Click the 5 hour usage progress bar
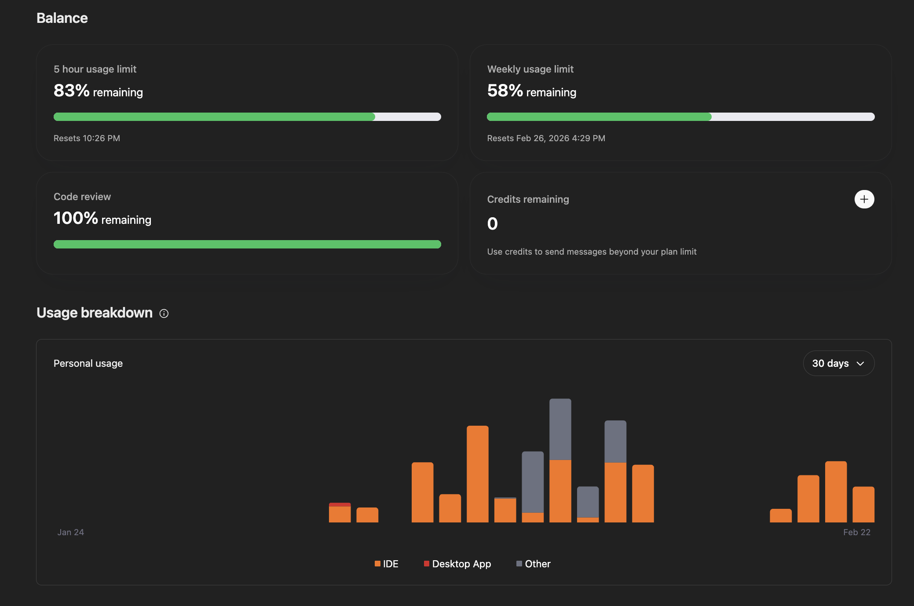The width and height of the screenshot is (914, 606). [x=247, y=117]
